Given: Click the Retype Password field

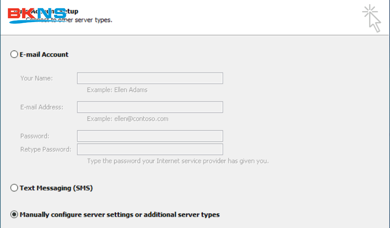Looking at the screenshot, I should pyautogui.click(x=150, y=149).
